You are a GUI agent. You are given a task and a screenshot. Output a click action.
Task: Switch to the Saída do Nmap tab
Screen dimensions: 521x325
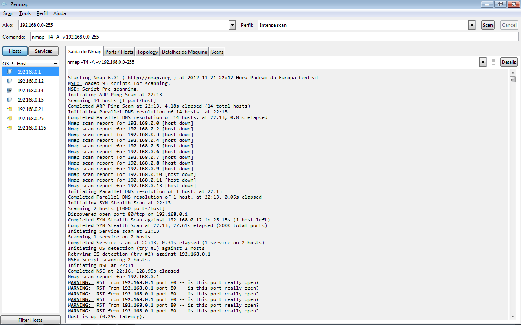point(85,52)
